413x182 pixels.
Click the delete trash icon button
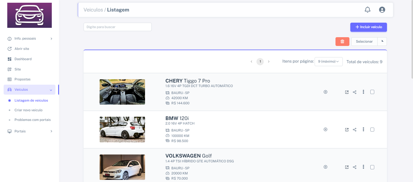342,41
